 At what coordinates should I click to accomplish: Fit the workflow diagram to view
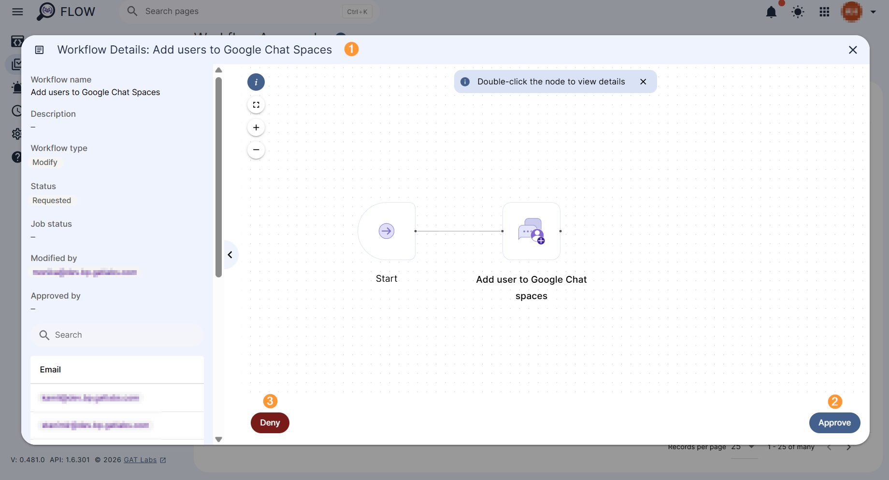(256, 105)
